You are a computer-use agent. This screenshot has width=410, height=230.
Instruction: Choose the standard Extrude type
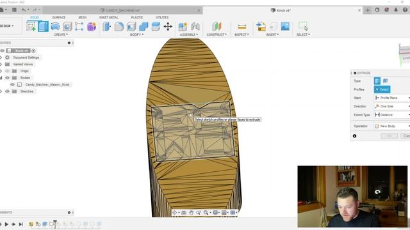click(377, 81)
